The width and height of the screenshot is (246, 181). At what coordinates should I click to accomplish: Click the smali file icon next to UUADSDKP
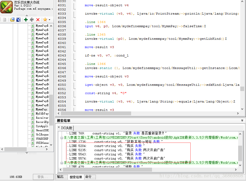tap(33, 139)
